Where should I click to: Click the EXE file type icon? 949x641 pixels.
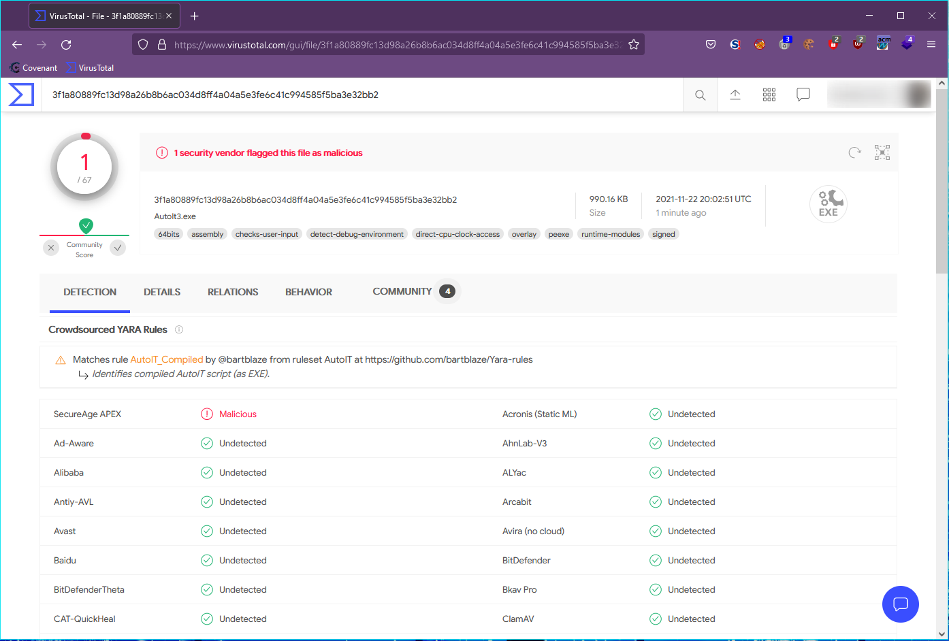829,204
